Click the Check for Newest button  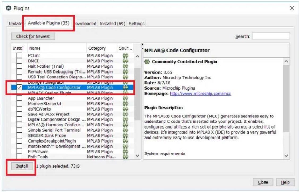pos(33,36)
